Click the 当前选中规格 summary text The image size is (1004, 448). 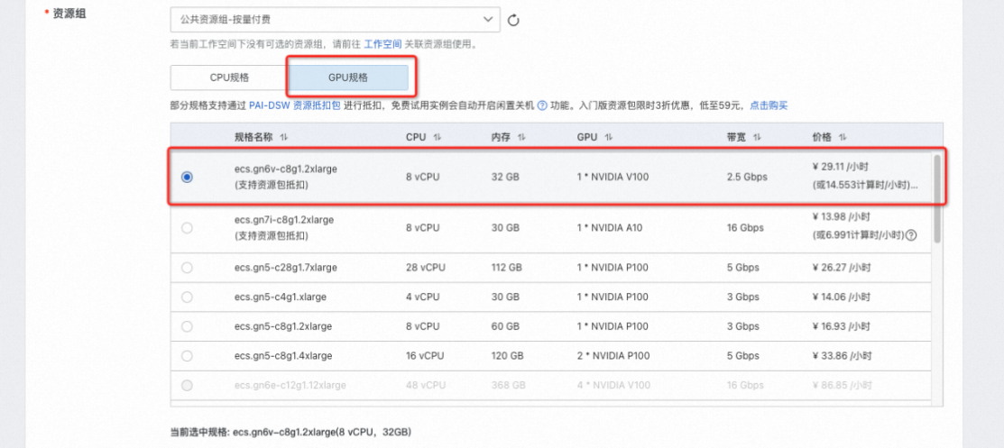click(290, 432)
